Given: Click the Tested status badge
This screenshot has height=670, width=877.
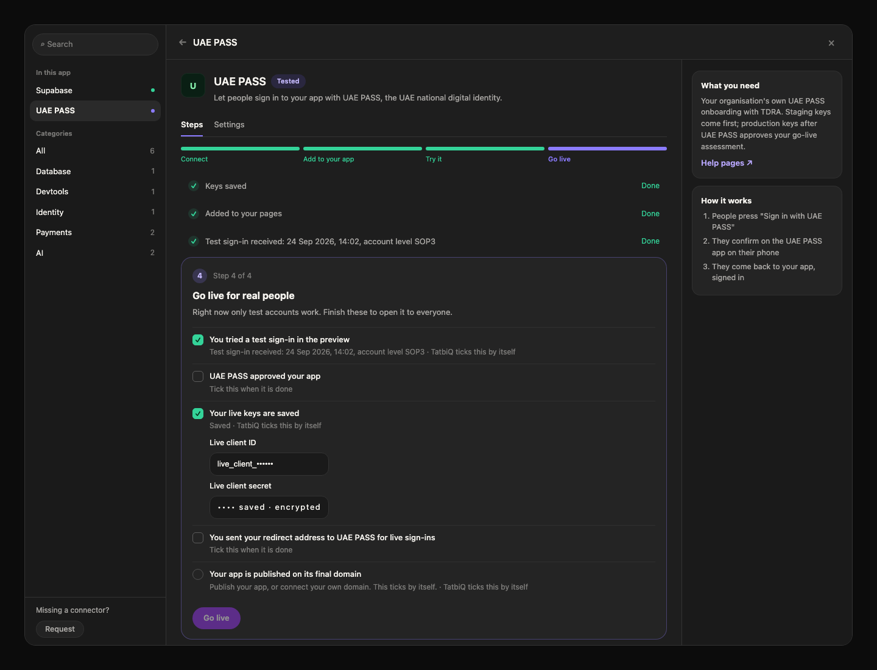Looking at the screenshot, I should click(288, 81).
